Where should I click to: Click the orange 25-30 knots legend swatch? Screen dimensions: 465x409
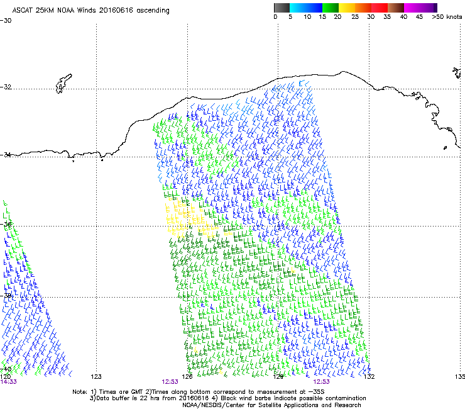(363, 8)
